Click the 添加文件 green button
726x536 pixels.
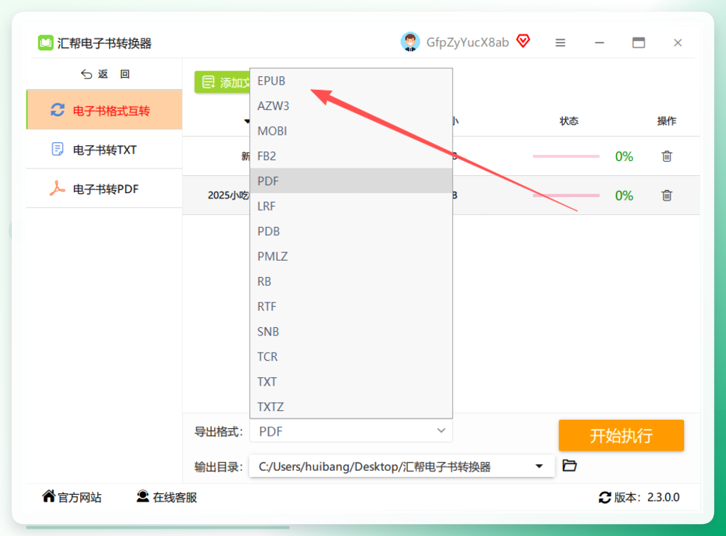tap(223, 82)
